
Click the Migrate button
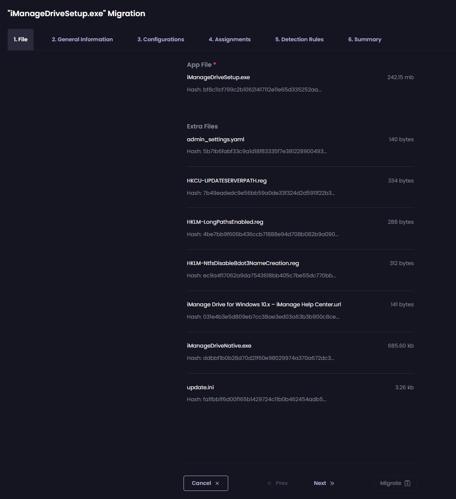point(395,483)
